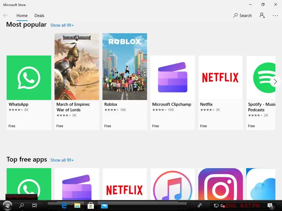The height and width of the screenshot is (211, 282).
Task: Click the muted volume tray icon
Action: click(223, 206)
